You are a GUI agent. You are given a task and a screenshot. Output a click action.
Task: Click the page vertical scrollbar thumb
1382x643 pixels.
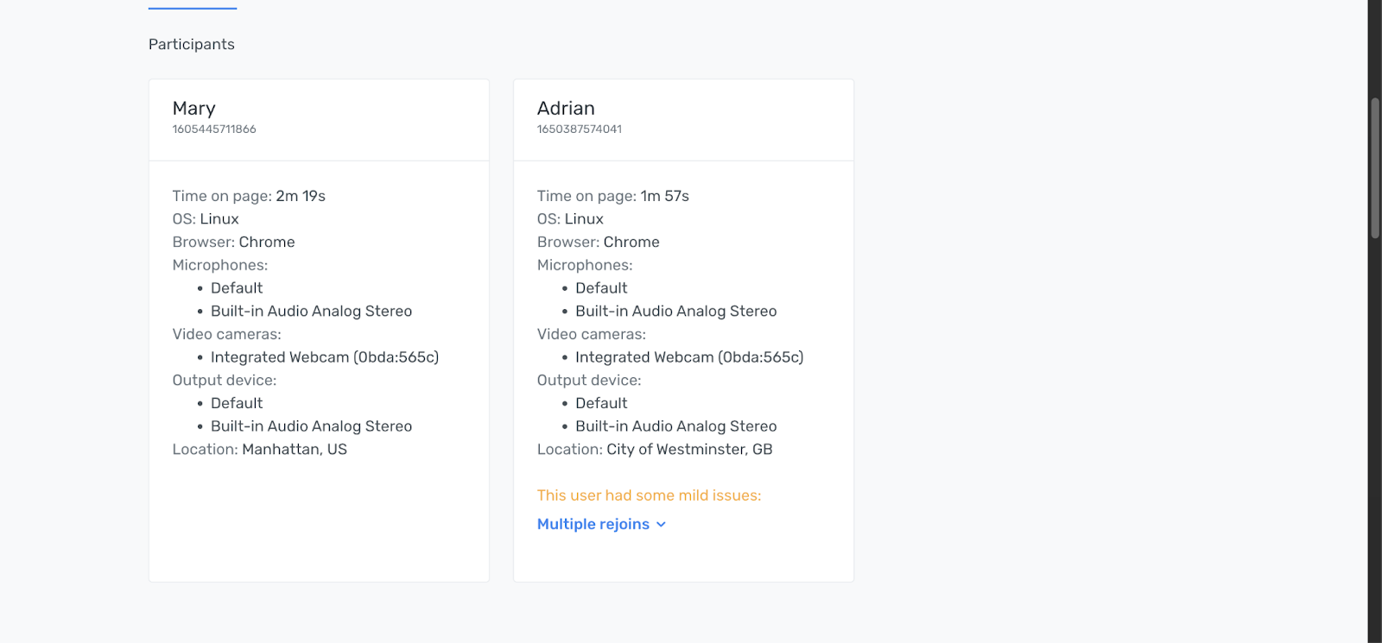point(1375,168)
